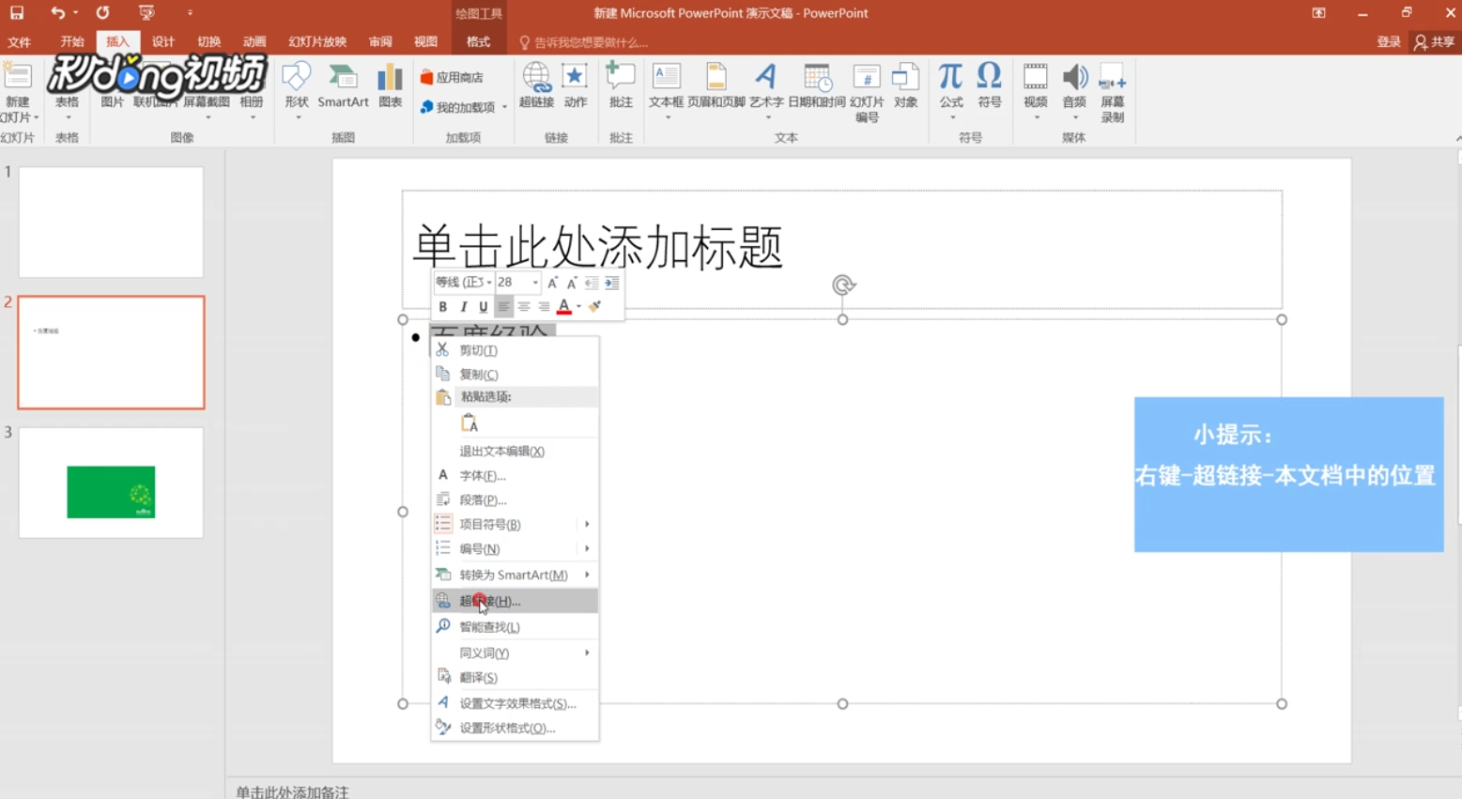Insert a SmartArt graphic
Screen dimensions: 1462x799
pos(343,89)
